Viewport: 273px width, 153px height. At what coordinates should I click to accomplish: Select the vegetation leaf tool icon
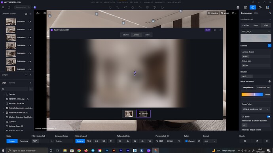(x=125, y=7)
